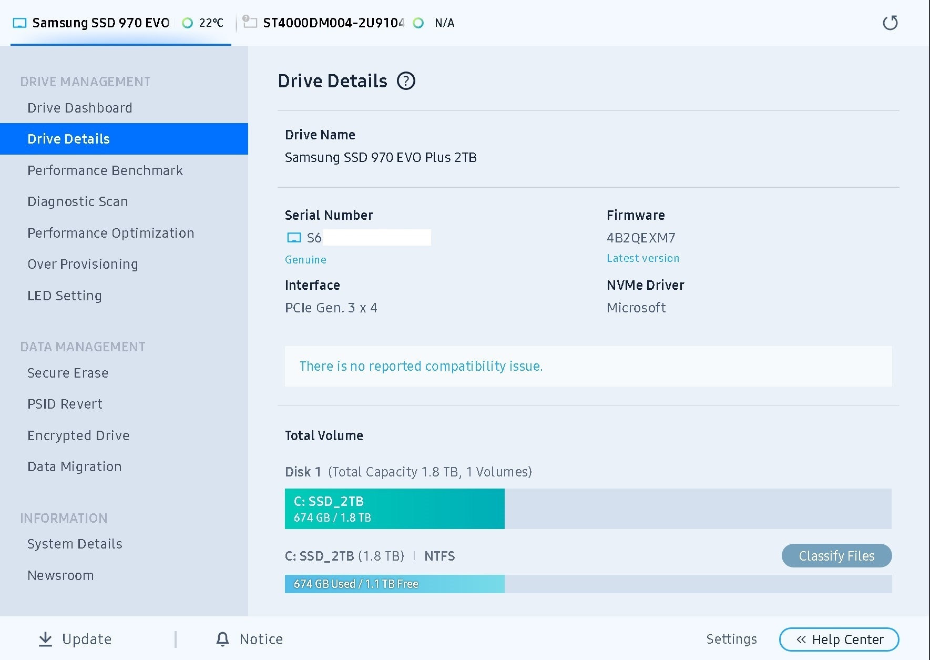Select the Samsung SSD 970 EVO tab

[x=100, y=23]
